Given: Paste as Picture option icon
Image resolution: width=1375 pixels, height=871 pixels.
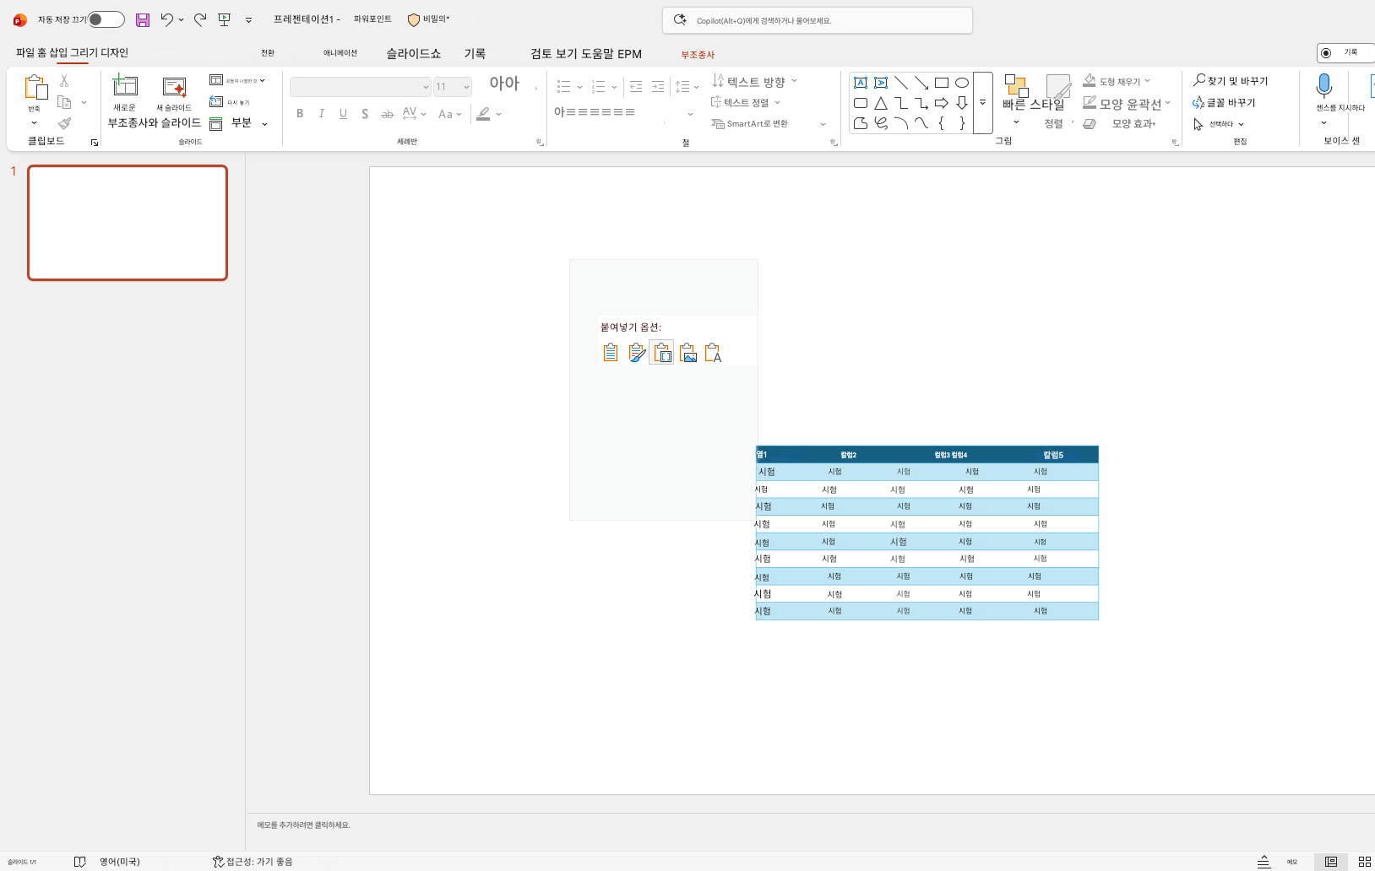Looking at the screenshot, I should click(688, 353).
